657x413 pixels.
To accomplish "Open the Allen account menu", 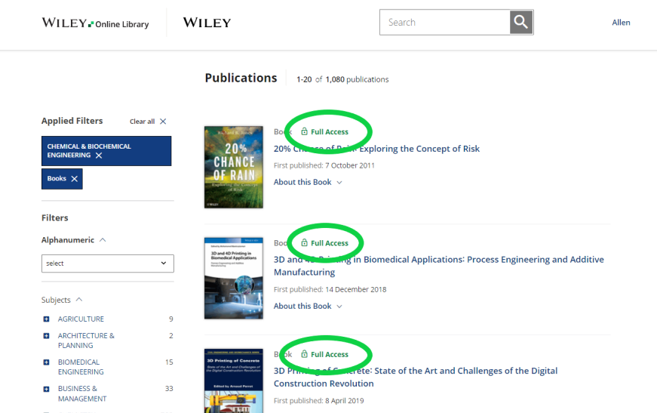I will click(621, 22).
